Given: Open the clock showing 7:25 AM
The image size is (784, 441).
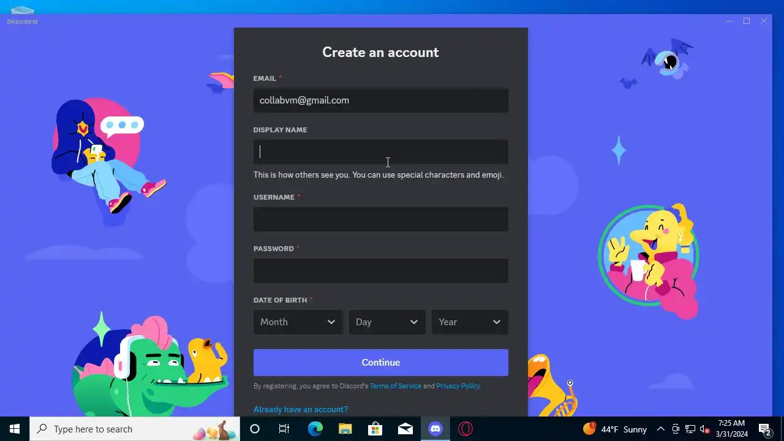Looking at the screenshot, I should [x=732, y=429].
